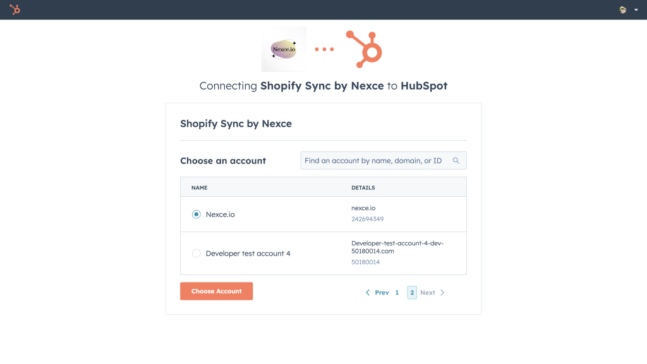
Task: Open the user avatar in top bar
Action: (622, 10)
